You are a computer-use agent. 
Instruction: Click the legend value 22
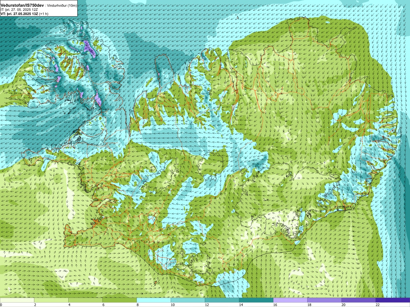378,305
